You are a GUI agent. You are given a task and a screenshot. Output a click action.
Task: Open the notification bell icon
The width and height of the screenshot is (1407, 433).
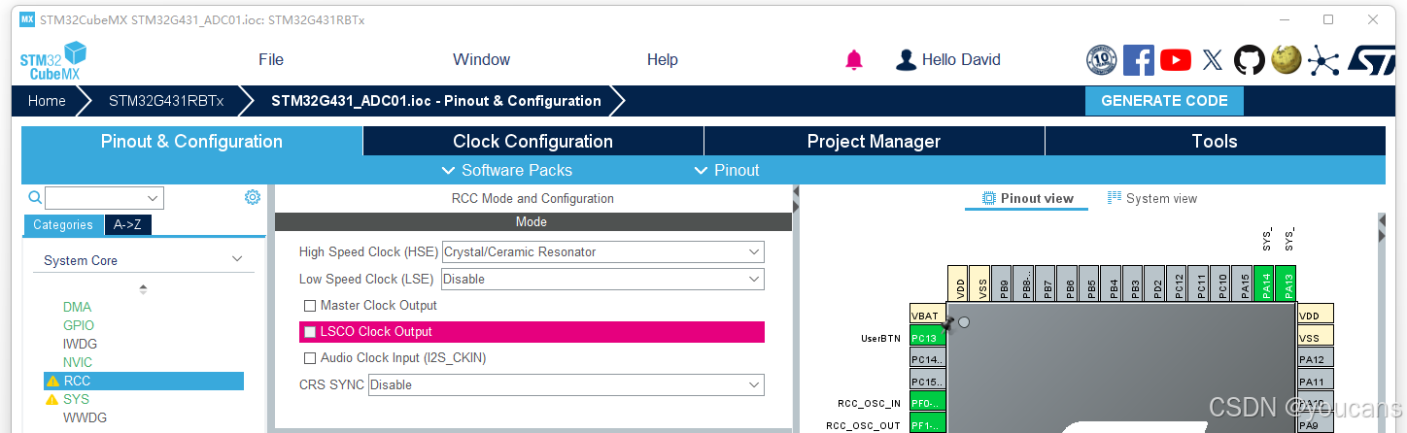pyautogui.click(x=854, y=60)
